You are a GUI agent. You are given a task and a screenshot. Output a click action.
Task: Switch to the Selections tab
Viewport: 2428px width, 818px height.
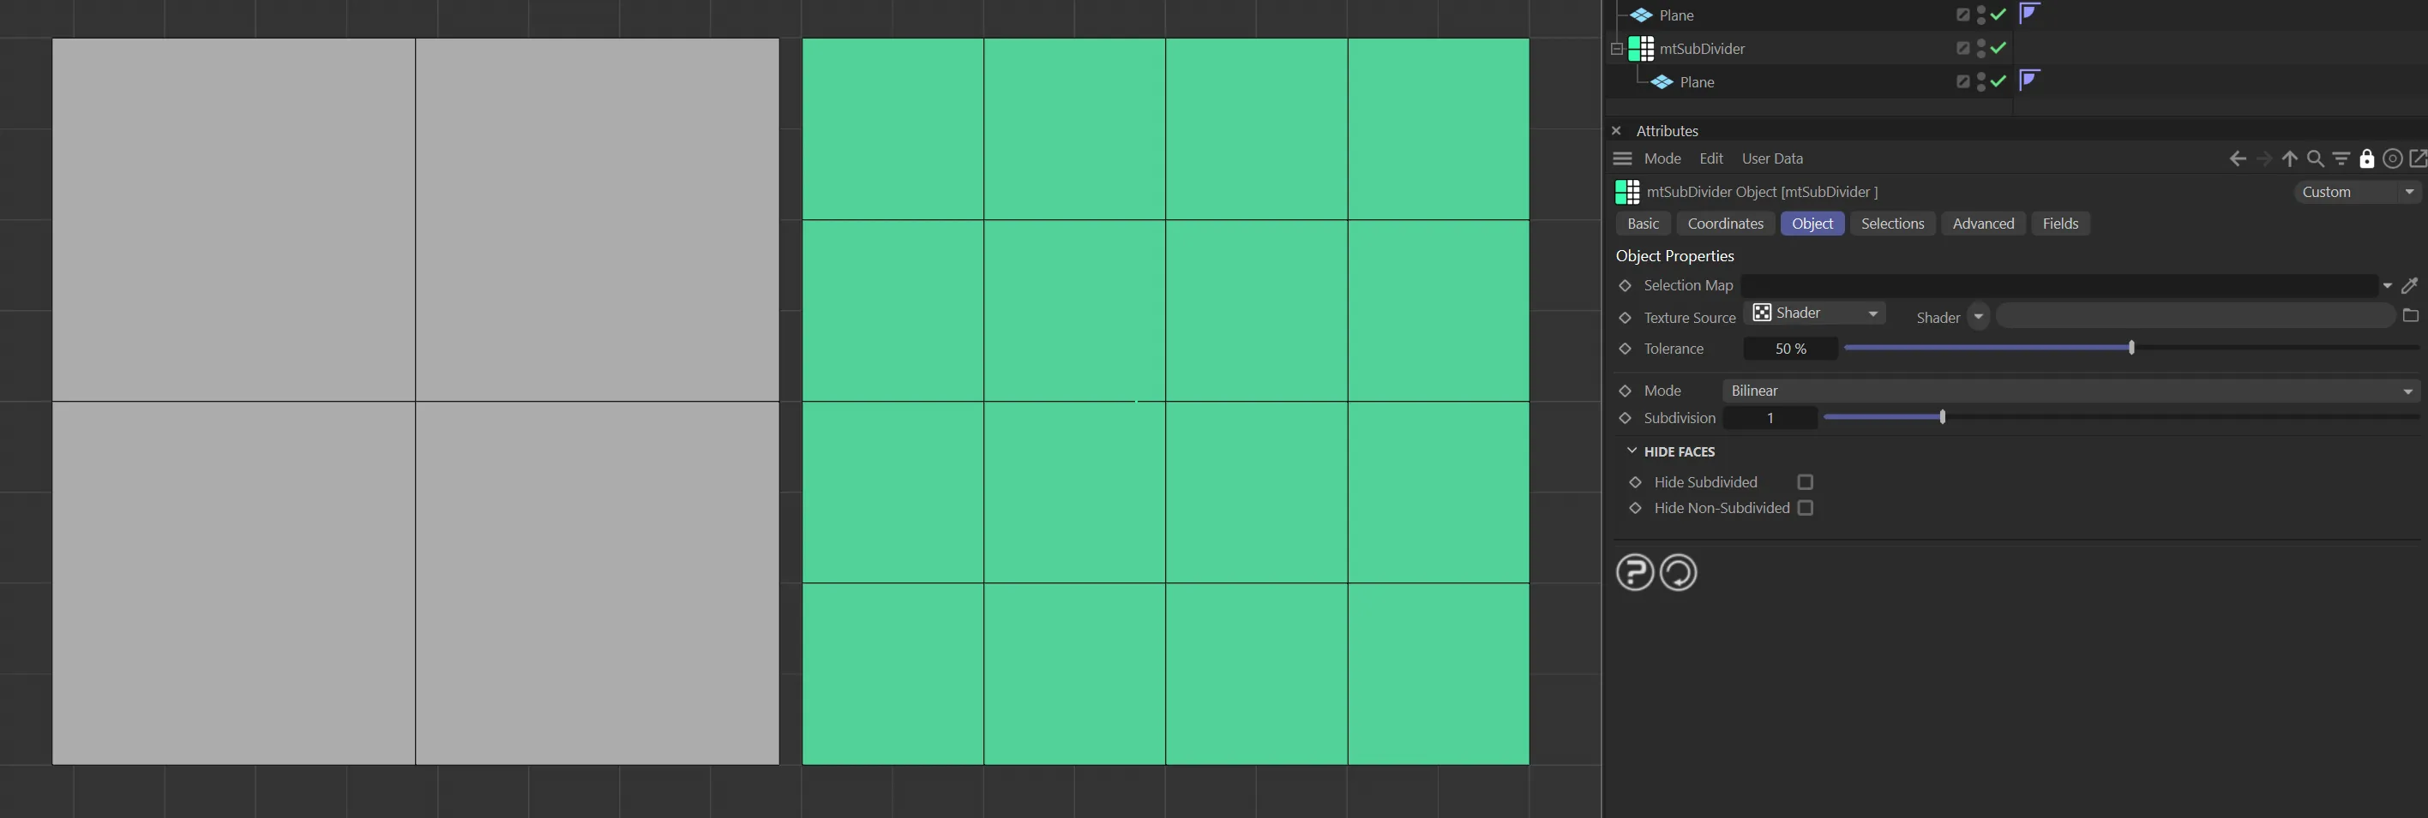[1891, 224]
